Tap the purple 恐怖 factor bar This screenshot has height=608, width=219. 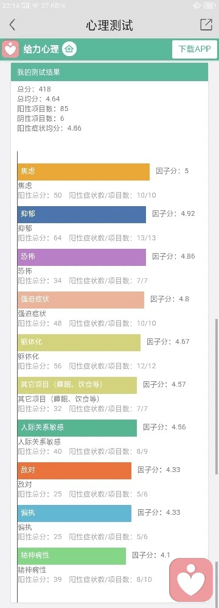tap(82, 257)
